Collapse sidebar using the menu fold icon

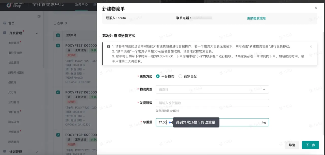(39, 16)
